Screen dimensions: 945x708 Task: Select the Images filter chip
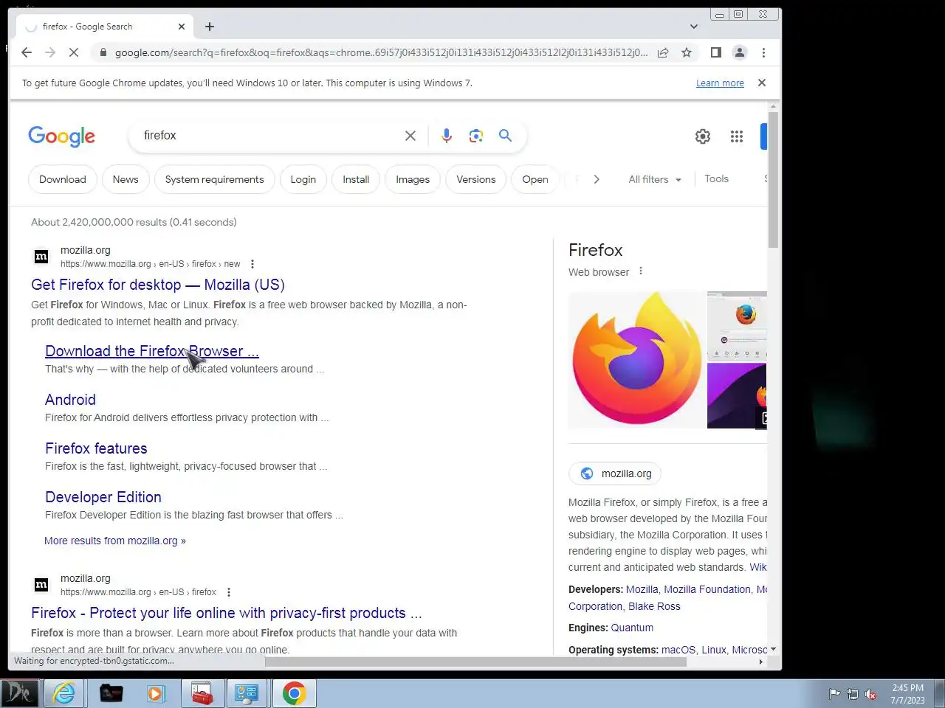(413, 179)
